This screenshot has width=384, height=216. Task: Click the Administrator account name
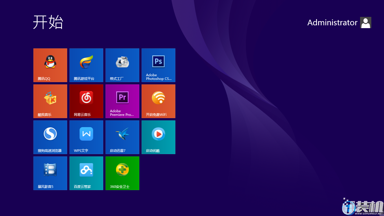pyautogui.click(x=332, y=22)
